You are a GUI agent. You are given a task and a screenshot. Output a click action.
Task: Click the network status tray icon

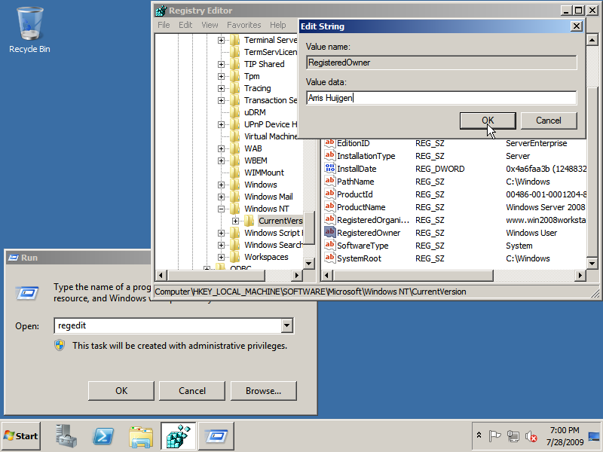tap(513, 436)
